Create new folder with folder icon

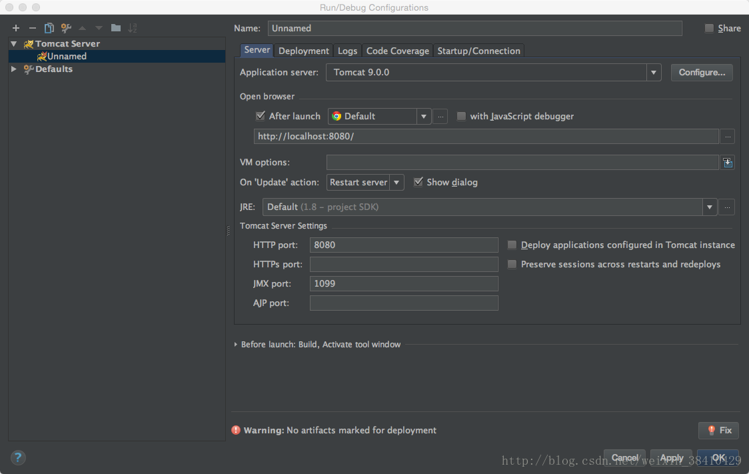pyautogui.click(x=115, y=28)
